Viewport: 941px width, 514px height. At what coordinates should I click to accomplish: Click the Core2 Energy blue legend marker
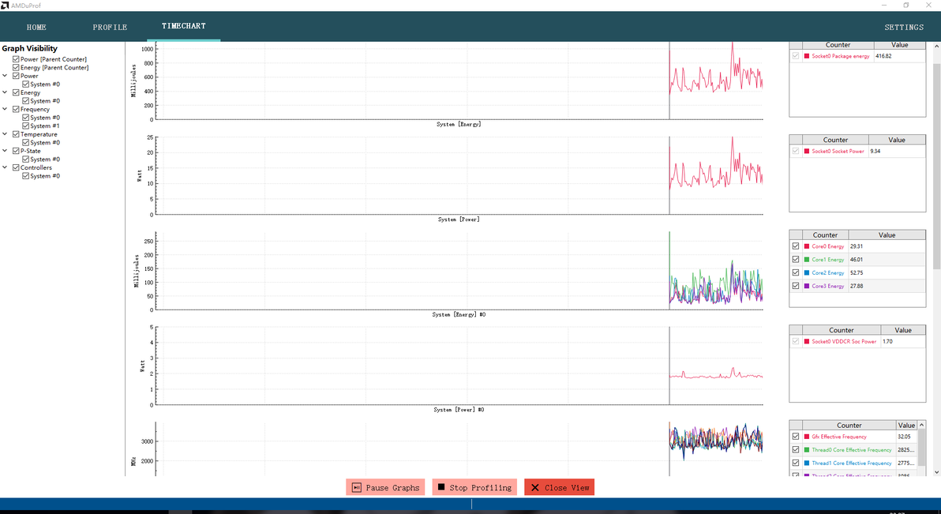pyautogui.click(x=807, y=272)
